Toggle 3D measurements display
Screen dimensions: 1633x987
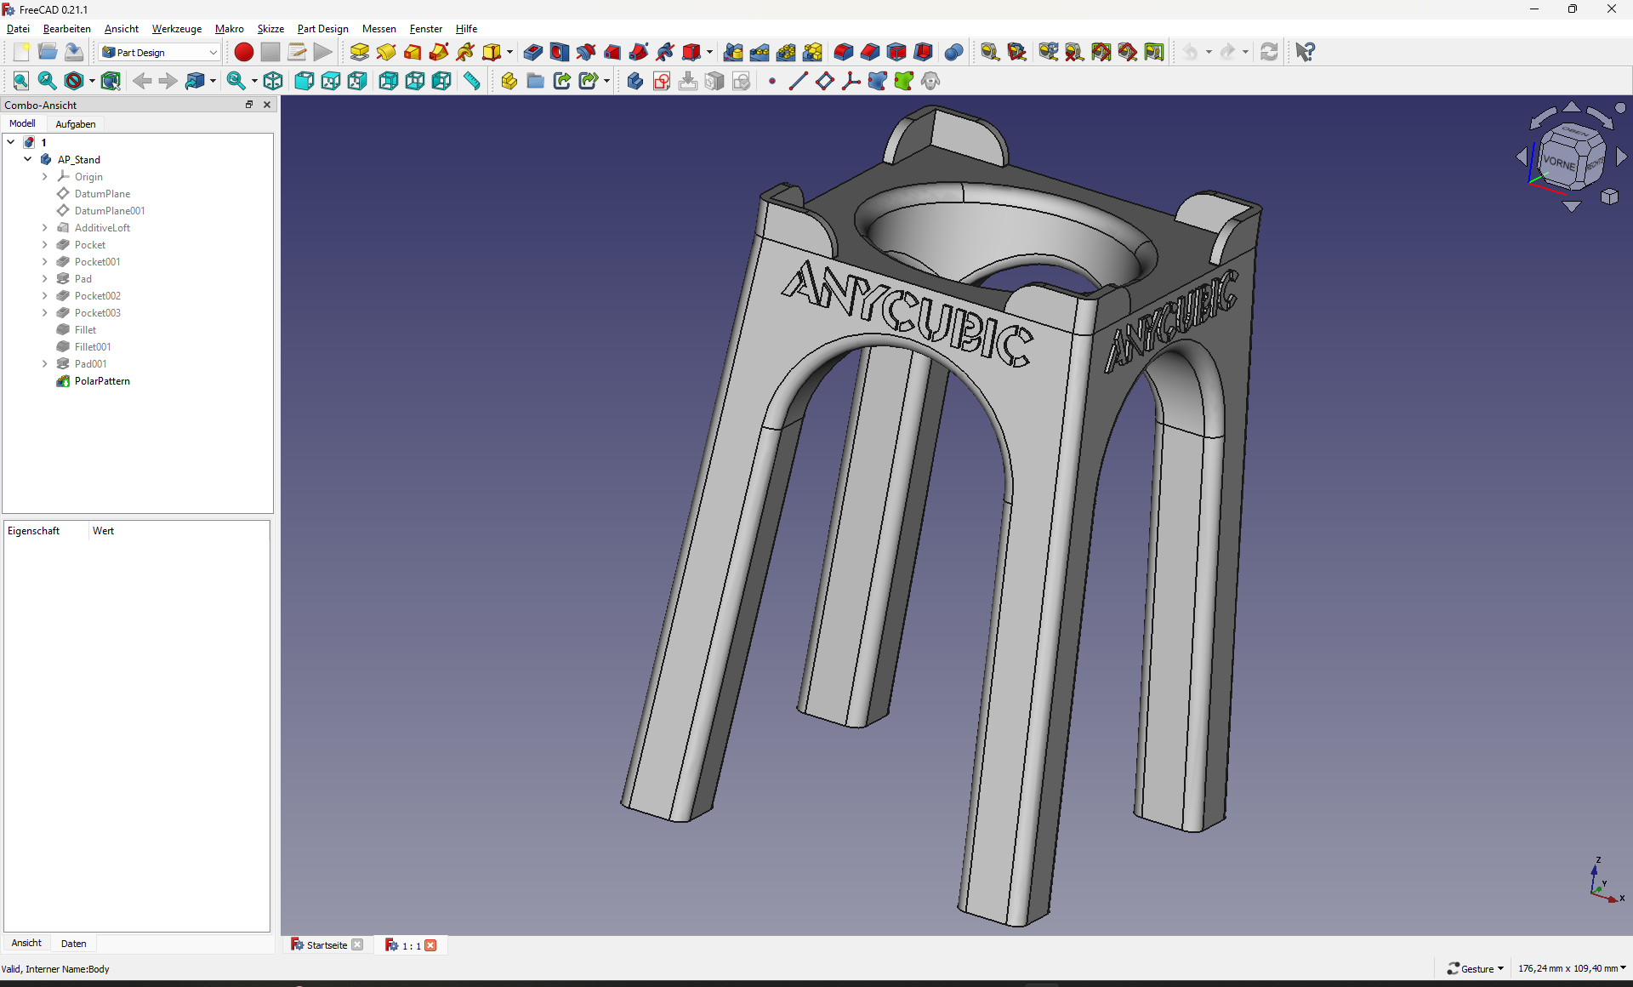pos(1128,52)
